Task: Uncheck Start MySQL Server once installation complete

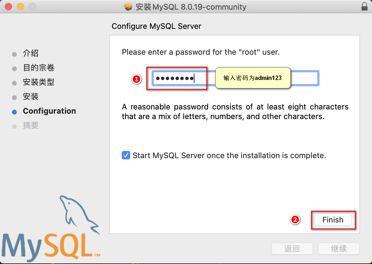Action: tap(126, 155)
